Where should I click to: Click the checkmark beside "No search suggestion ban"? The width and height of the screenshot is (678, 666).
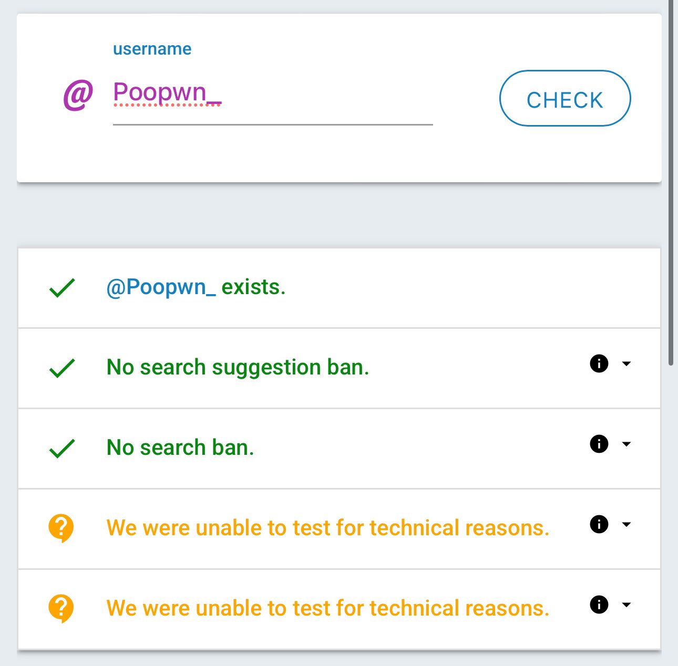[62, 368]
